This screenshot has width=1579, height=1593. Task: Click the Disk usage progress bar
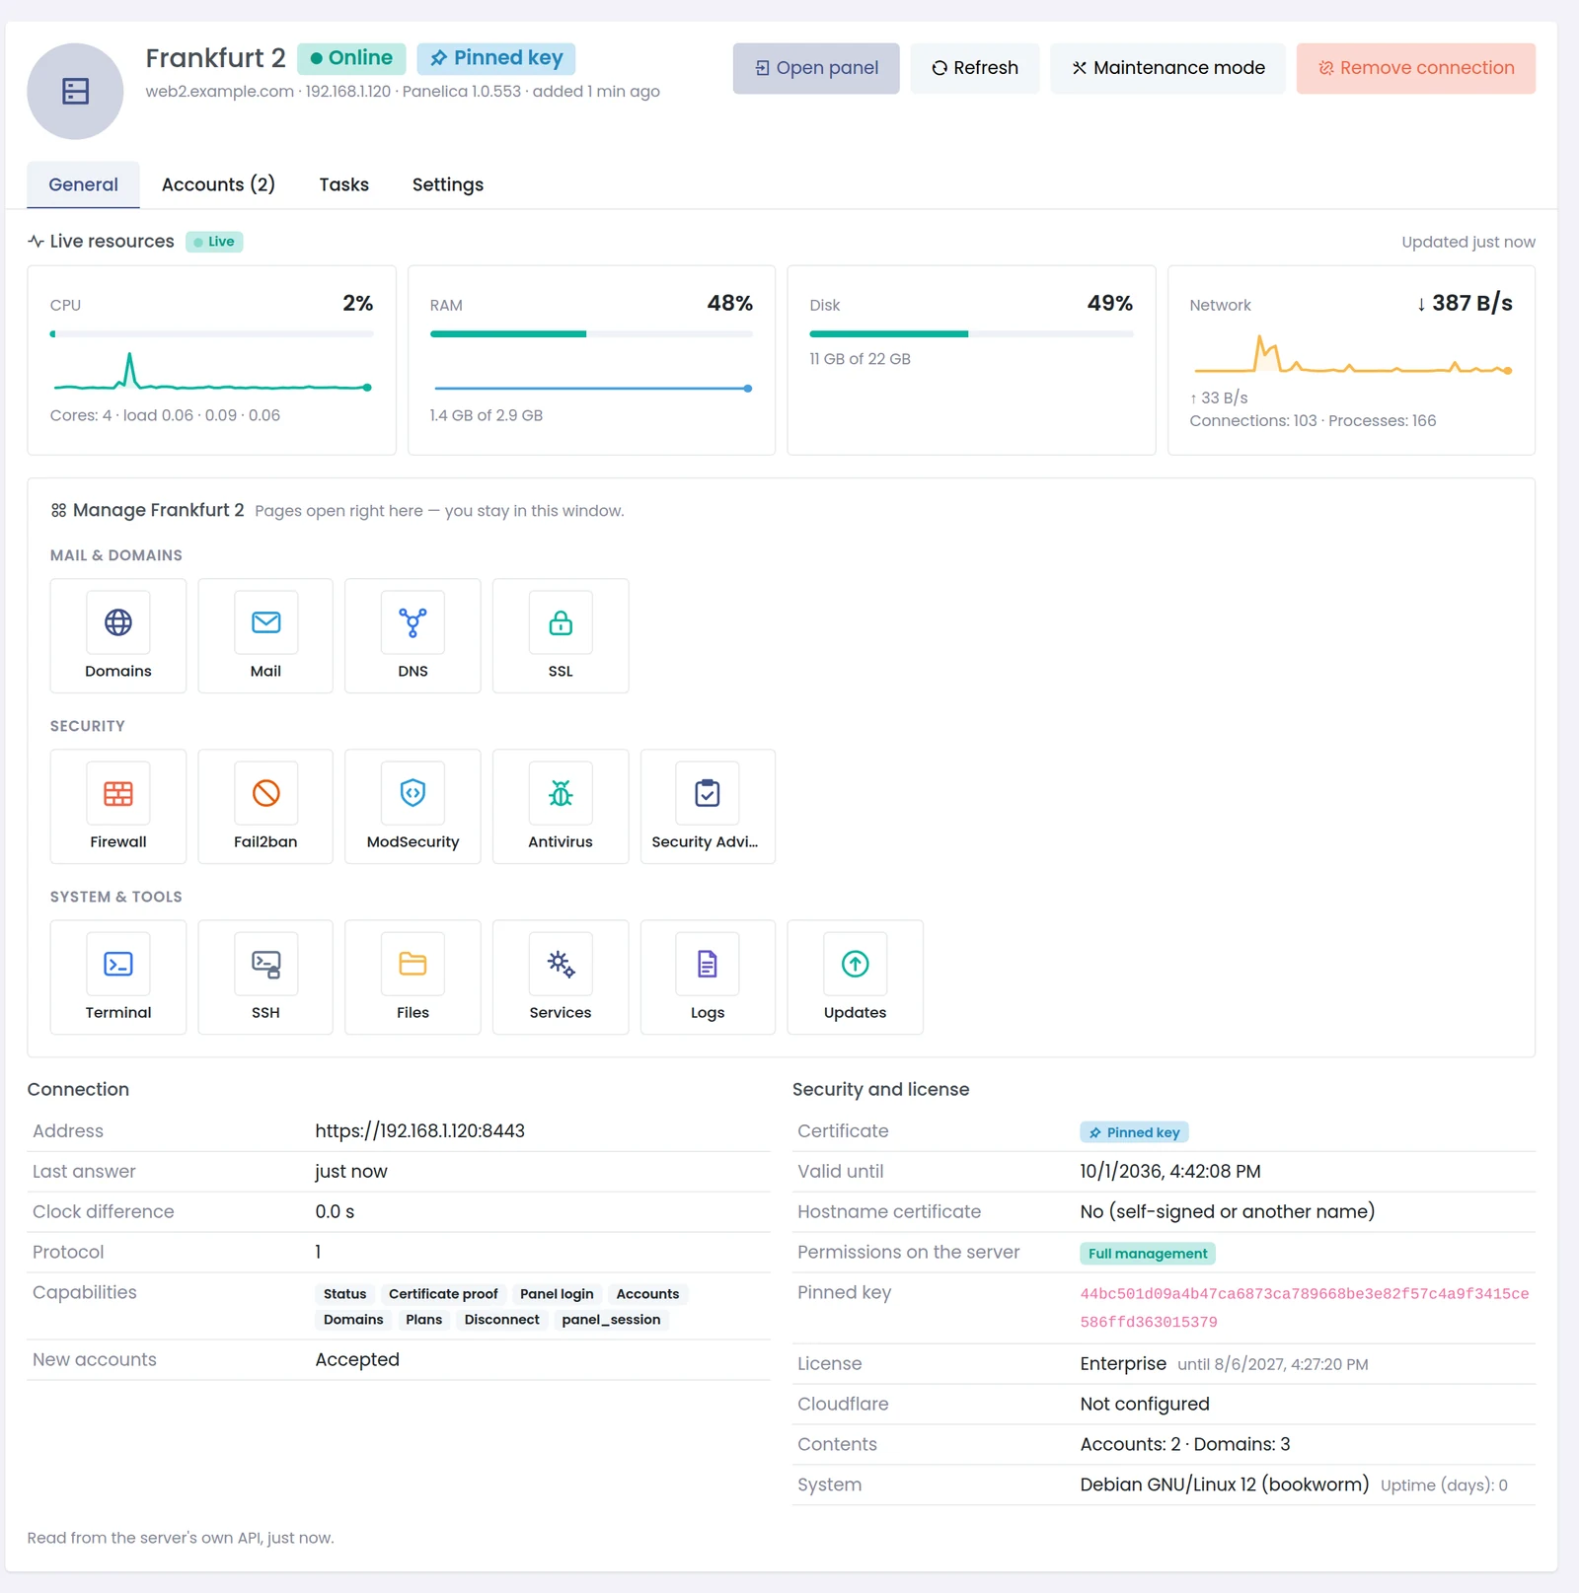tap(971, 334)
